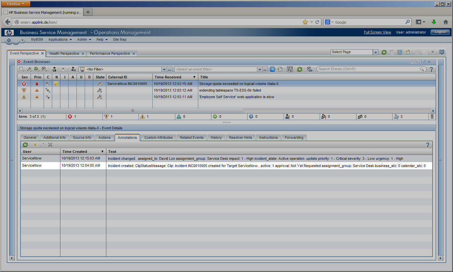Open the Select Page dropdown
The image size is (453, 272).
tap(376, 52)
